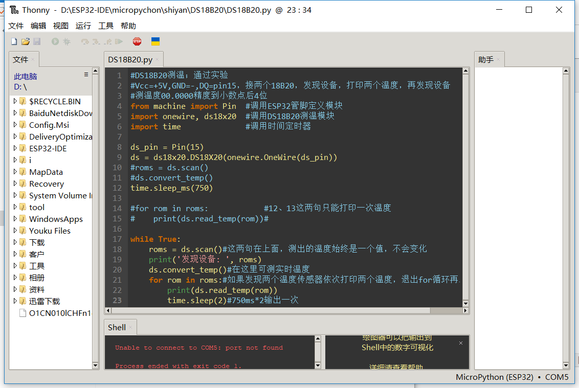Expand the ESP32-IDE folder
This screenshot has height=388, width=579.
click(15, 148)
